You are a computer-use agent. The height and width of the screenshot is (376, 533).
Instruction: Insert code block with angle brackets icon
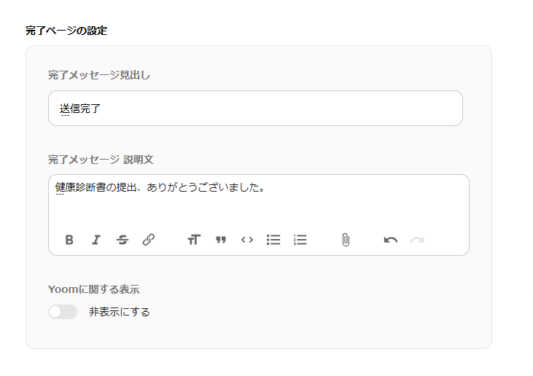coord(247,240)
